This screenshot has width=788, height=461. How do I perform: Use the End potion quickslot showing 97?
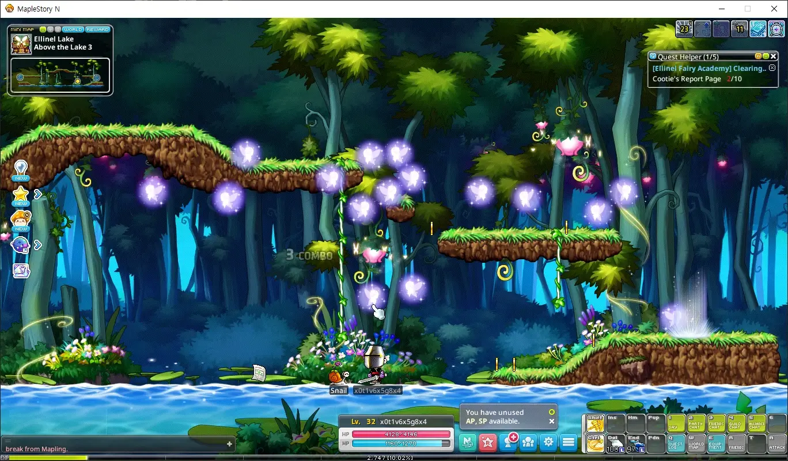(x=636, y=443)
